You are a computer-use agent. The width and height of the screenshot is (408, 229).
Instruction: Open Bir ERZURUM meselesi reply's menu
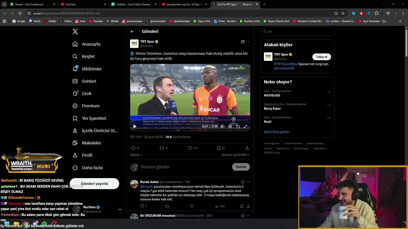[248, 216]
